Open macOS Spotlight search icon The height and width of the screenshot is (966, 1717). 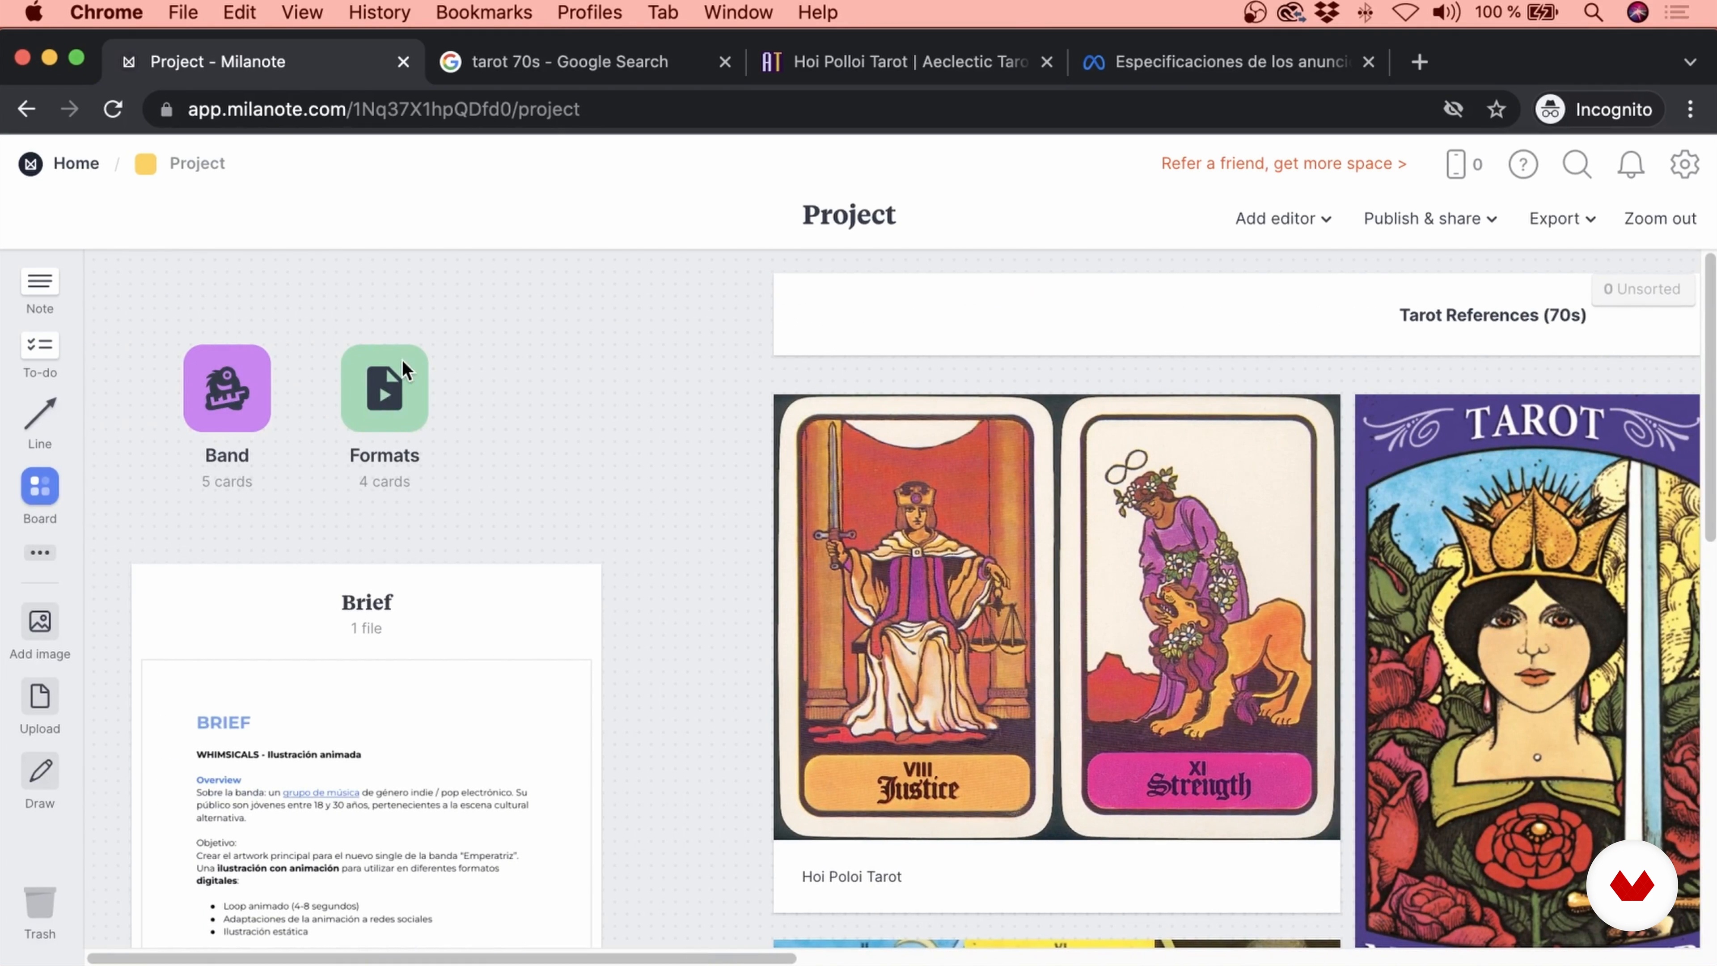[1594, 13]
